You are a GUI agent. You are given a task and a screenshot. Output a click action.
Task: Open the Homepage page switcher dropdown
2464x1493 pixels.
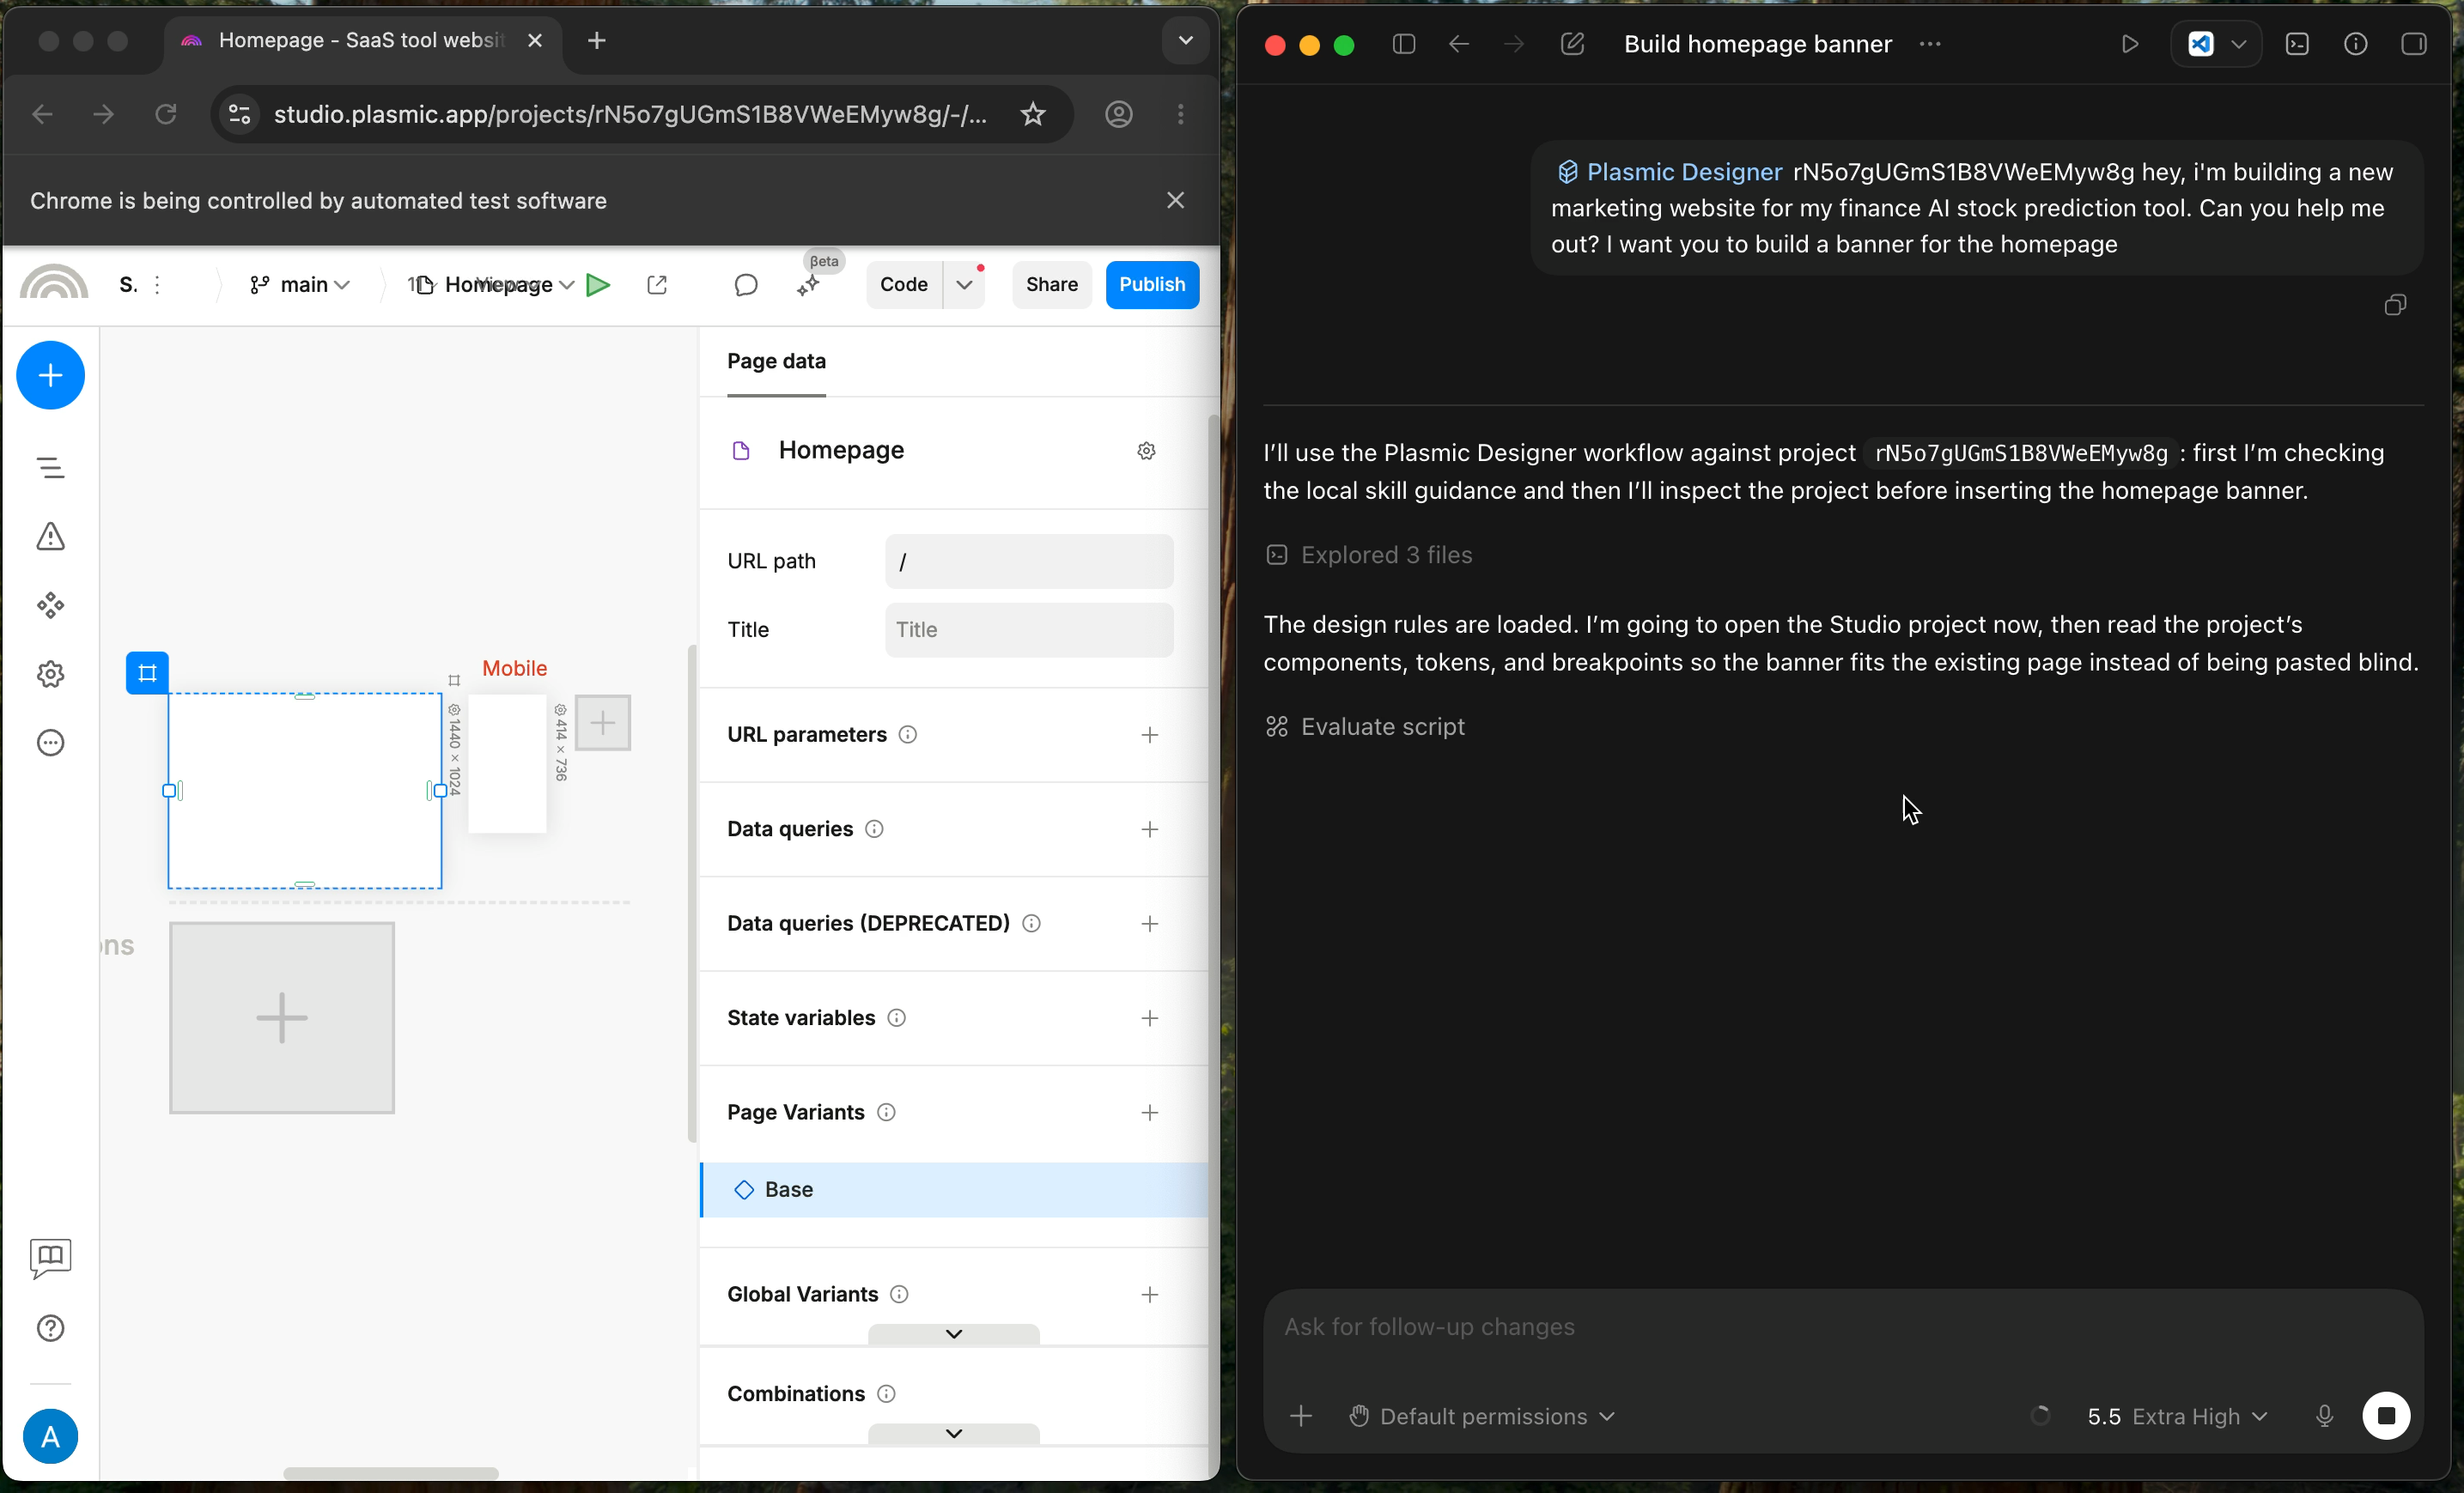[496, 285]
